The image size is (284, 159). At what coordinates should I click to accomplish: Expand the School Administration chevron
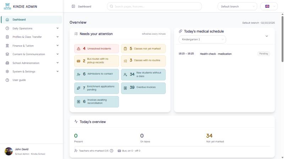click(58, 63)
